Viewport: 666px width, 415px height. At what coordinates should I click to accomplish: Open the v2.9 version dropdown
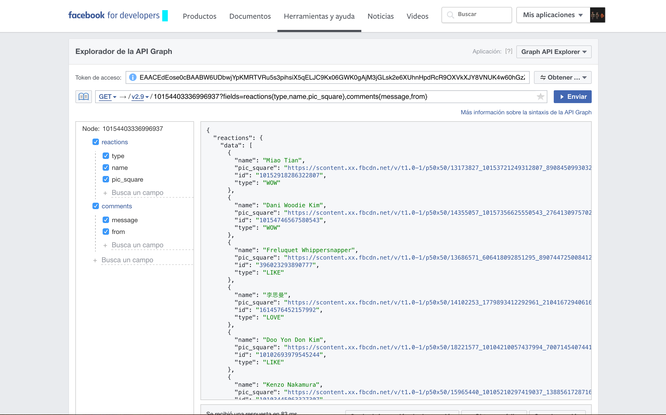point(140,97)
